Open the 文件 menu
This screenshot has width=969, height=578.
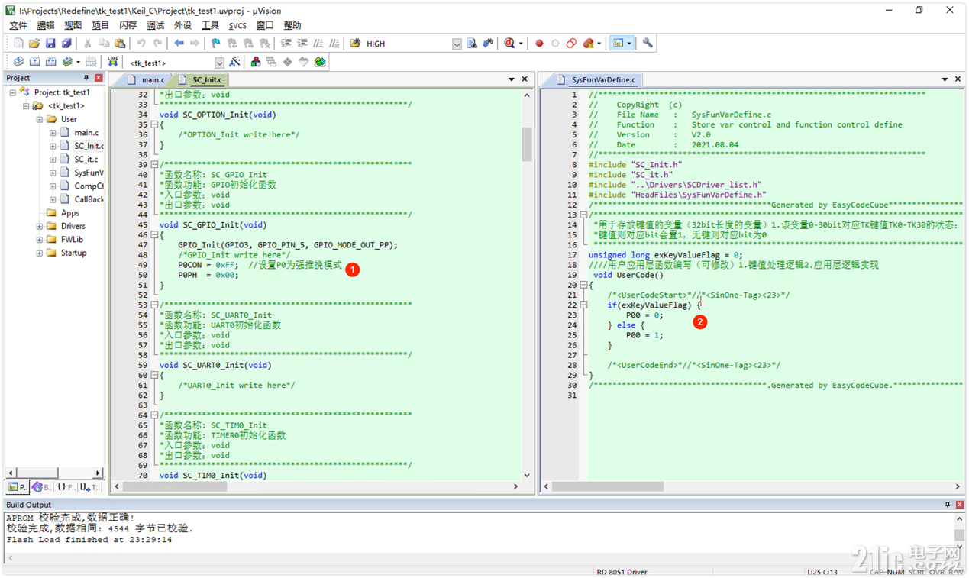[x=18, y=26]
